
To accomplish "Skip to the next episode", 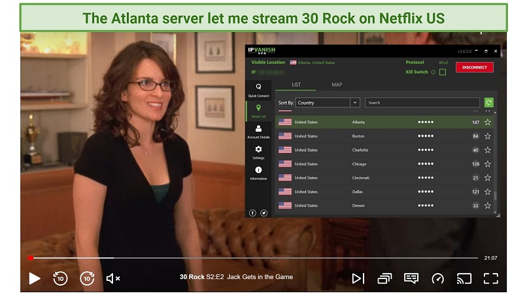I will click(358, 278).
